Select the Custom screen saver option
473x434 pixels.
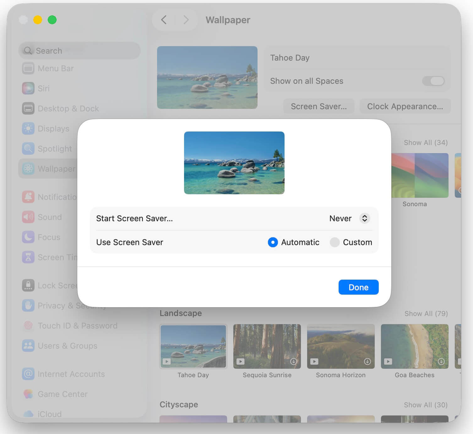(x=335, y=242)
